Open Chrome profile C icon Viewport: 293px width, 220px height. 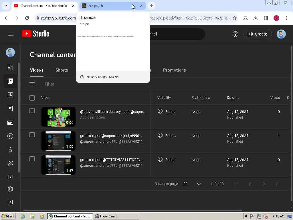[276, 18]
